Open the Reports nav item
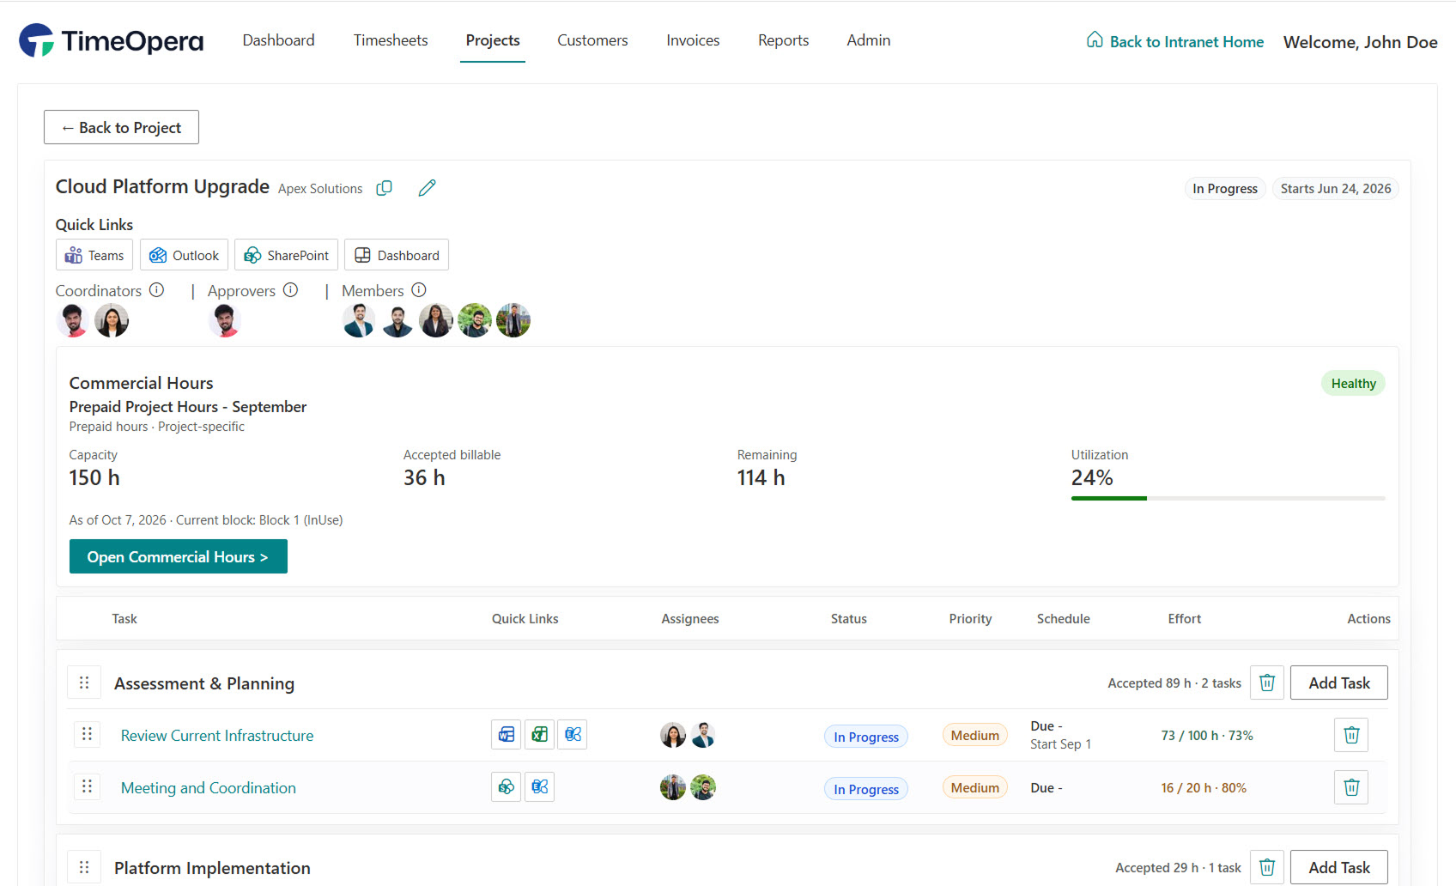1456x886 pixels. (x=783, y=40)
